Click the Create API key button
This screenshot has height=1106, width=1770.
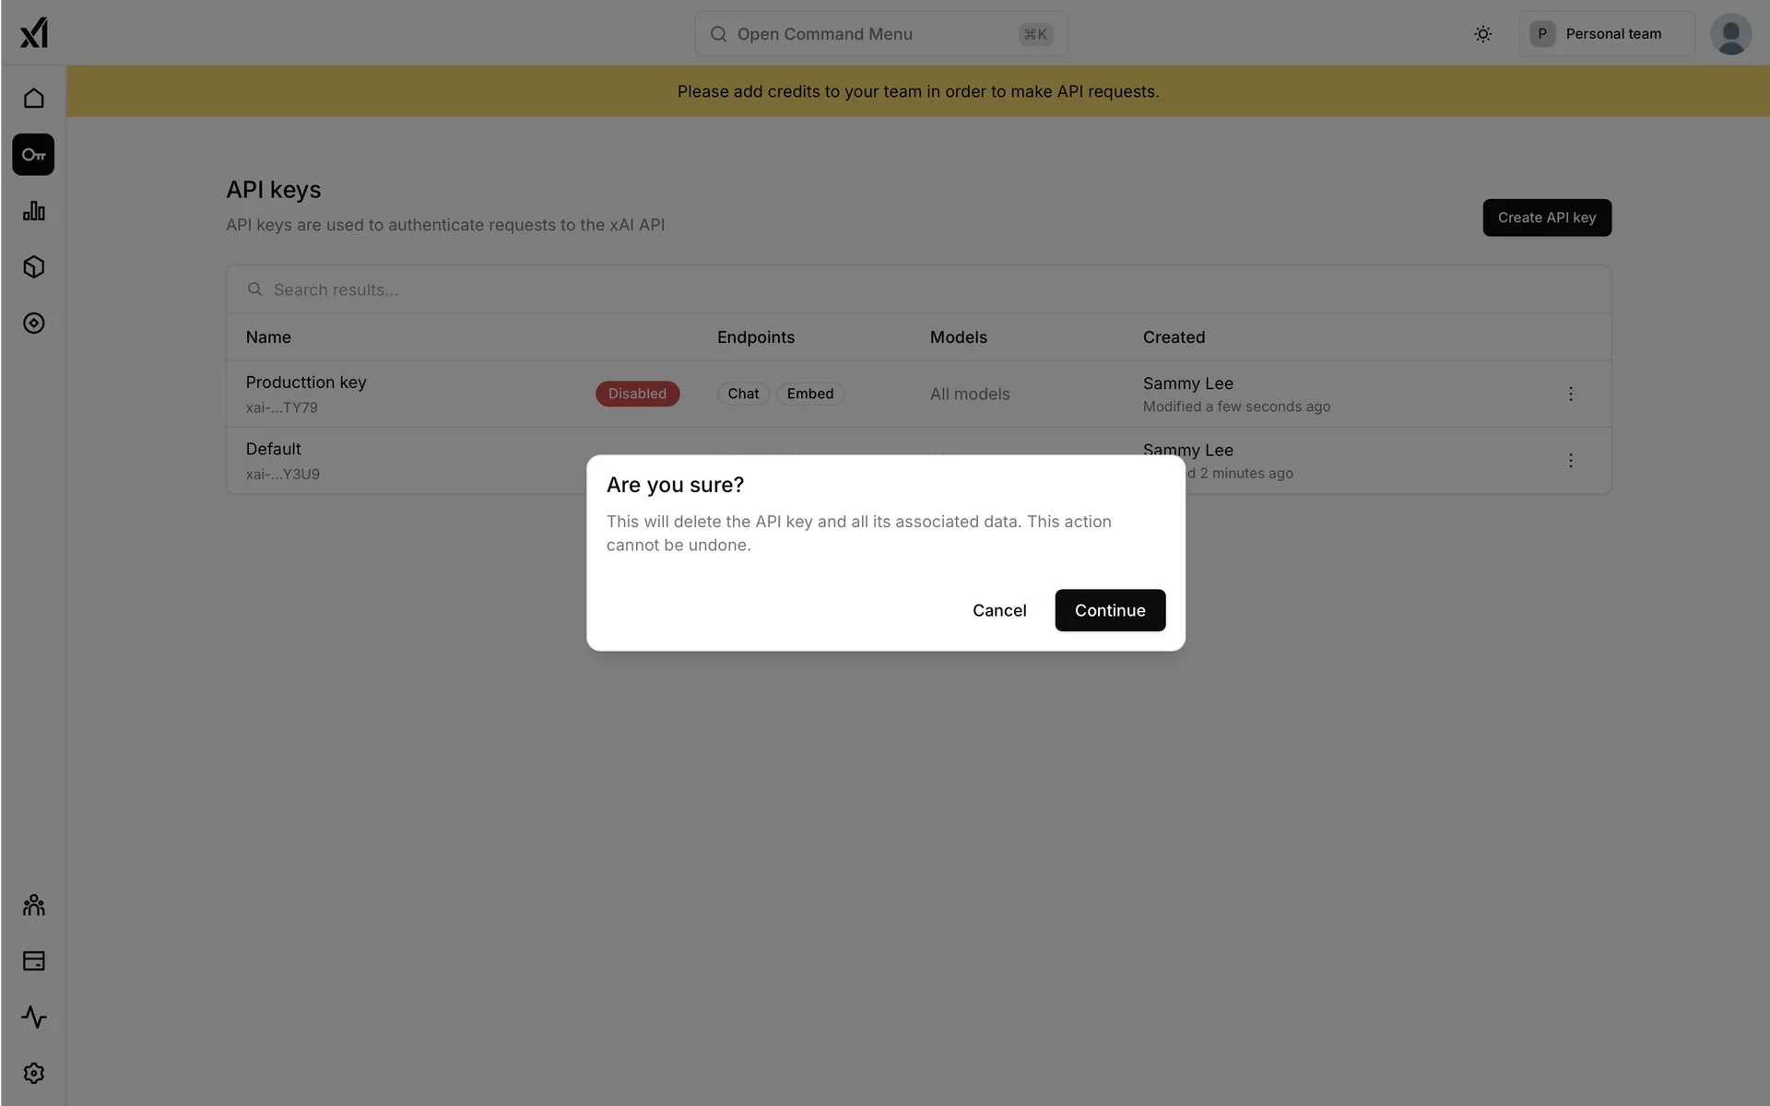tap(1547, 218)
